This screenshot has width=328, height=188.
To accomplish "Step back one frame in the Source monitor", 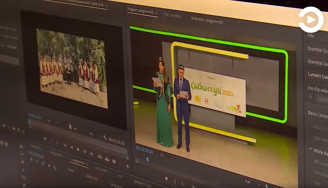I will click(72, 147).
